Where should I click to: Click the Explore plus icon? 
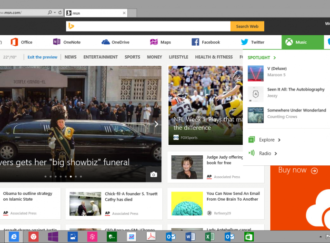(x=251, y=140)
